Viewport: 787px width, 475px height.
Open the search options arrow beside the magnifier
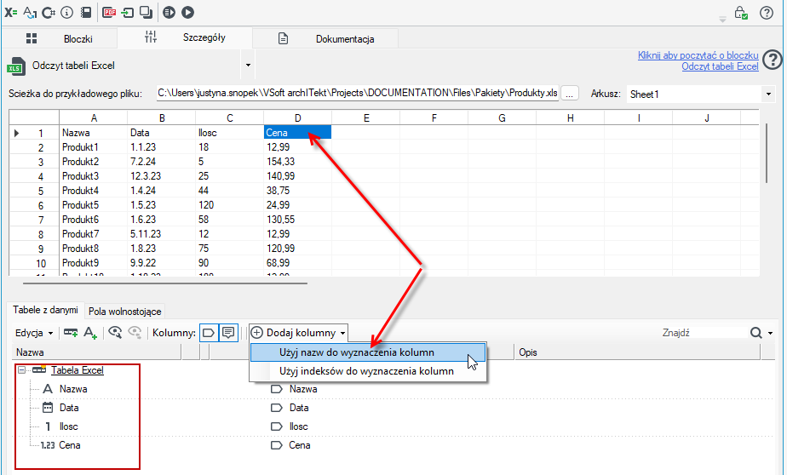pos(771,333)
